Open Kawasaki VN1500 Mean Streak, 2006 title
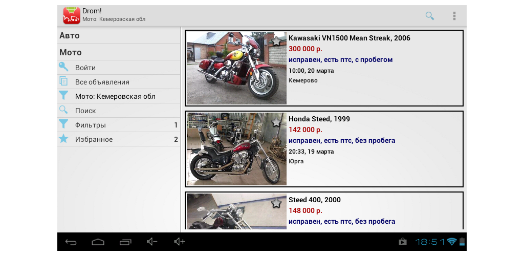The height and width of the screenshot is (256, 524). [349, 38]
